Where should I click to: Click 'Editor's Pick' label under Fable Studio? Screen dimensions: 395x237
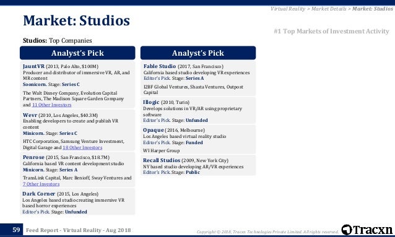coord(157,79)
